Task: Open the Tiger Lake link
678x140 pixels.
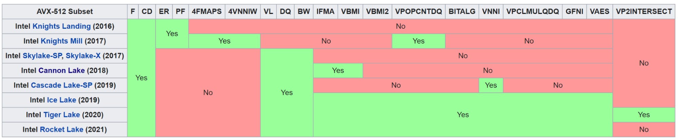Action: click(62, 115)
